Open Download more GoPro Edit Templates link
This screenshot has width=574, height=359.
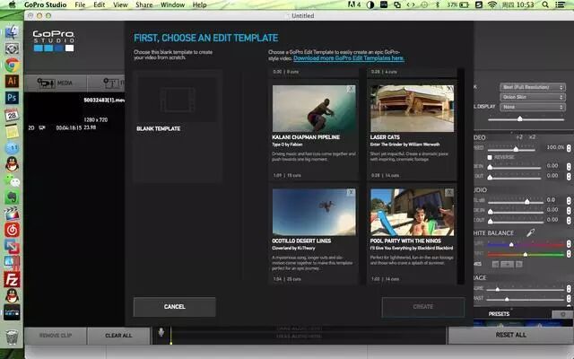pyautogui.click(x=349, y=58)
